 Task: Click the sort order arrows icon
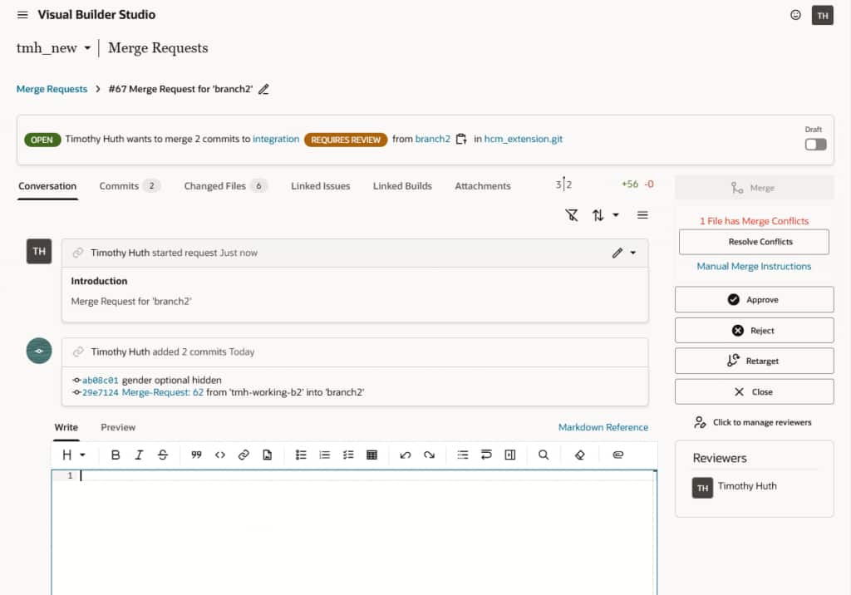598,215
